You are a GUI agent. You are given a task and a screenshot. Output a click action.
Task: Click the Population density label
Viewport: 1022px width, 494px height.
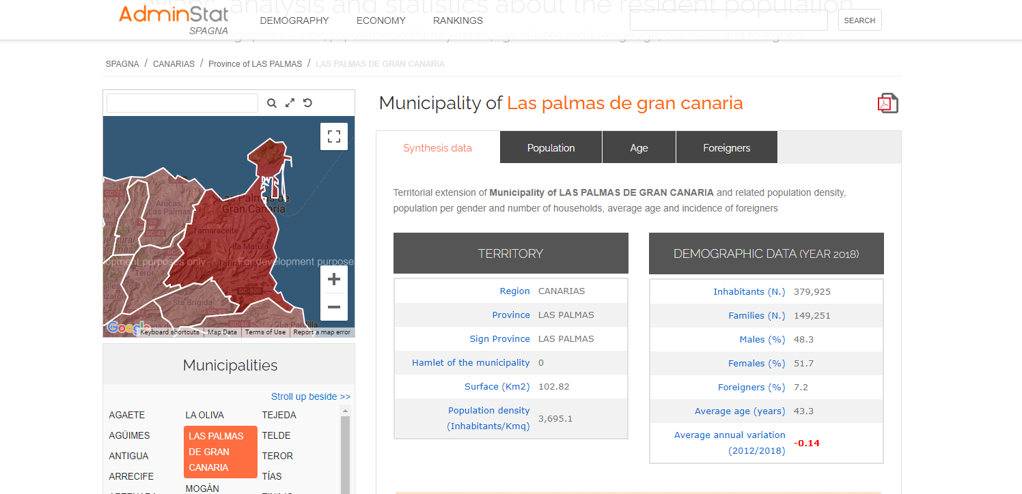coord(488,418)
